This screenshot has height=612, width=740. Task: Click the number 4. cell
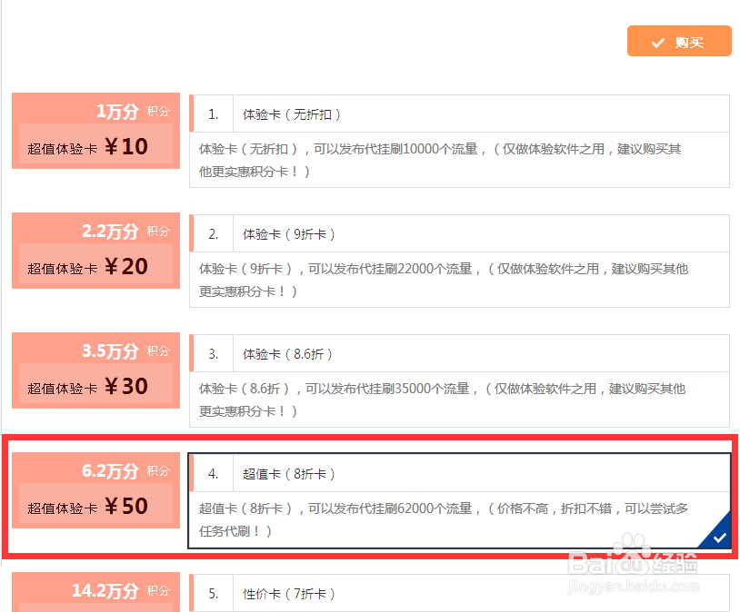(214, 473)
